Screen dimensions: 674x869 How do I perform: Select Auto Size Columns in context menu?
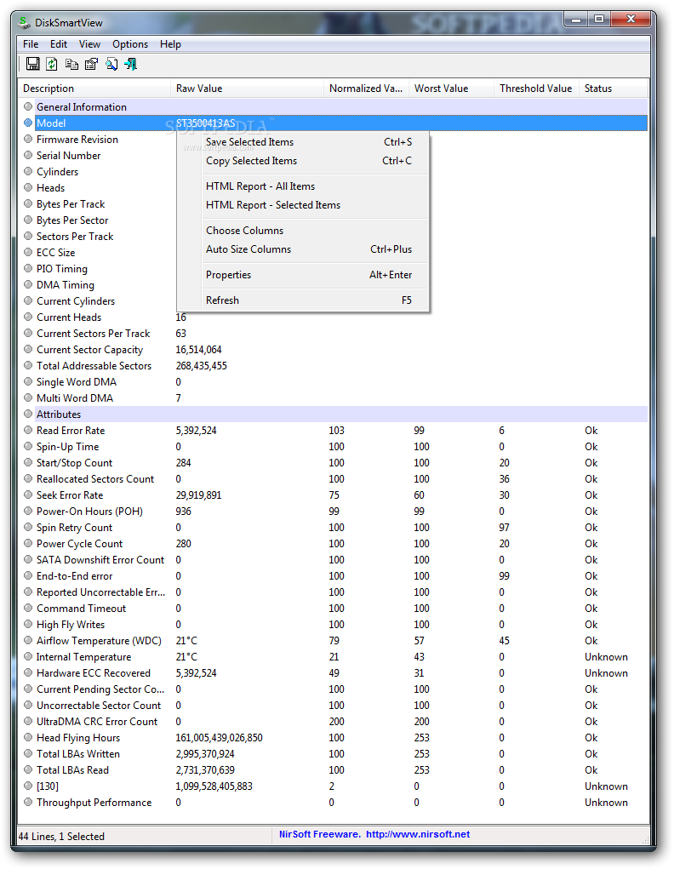303,249
